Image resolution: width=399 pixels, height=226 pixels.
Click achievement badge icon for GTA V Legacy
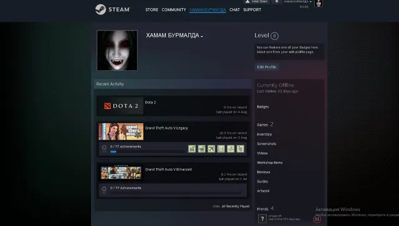click(x=104, y=148)
